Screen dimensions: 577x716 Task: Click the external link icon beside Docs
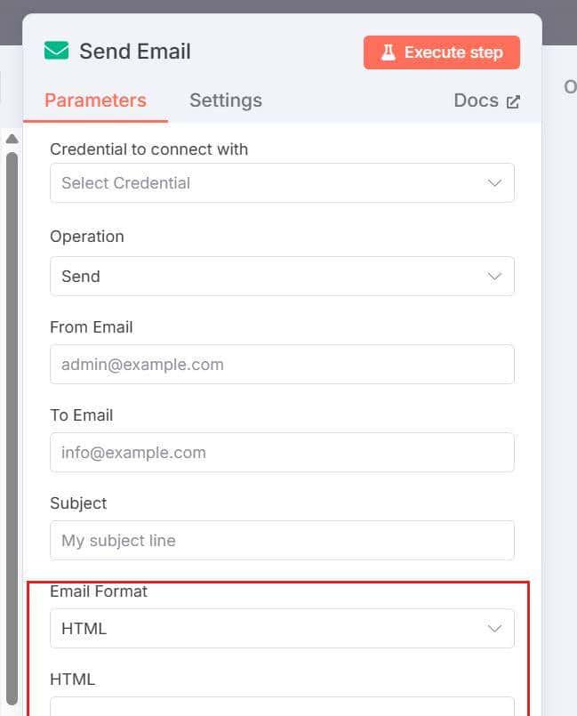click(x=513, y=101)
